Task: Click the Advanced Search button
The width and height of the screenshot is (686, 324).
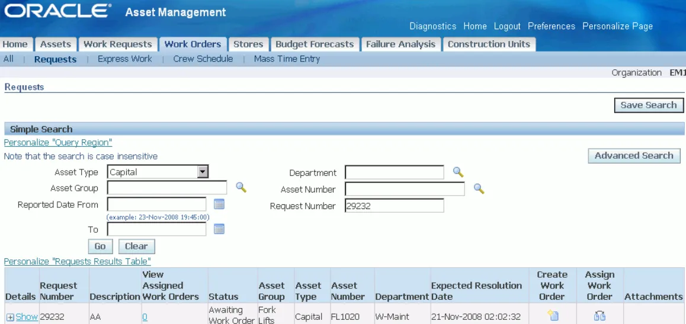Action: tap(634, 156)
